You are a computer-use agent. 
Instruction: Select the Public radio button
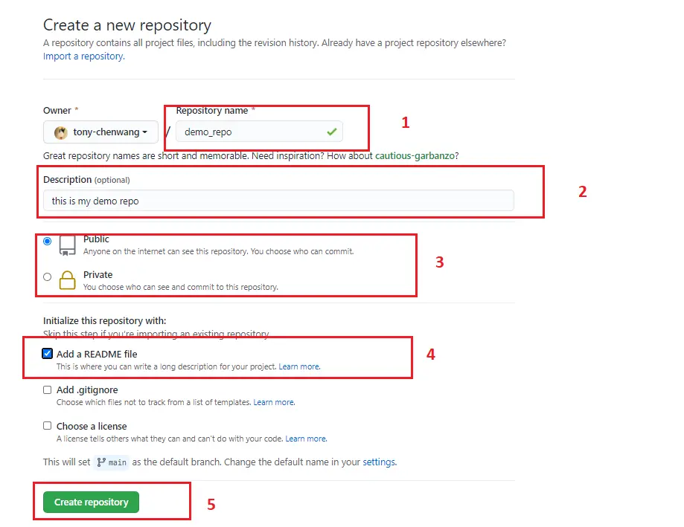pos(47,241)
